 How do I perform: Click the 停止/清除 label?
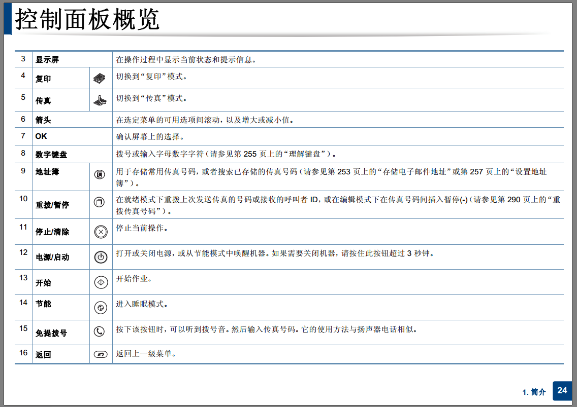tap(52, 232)
